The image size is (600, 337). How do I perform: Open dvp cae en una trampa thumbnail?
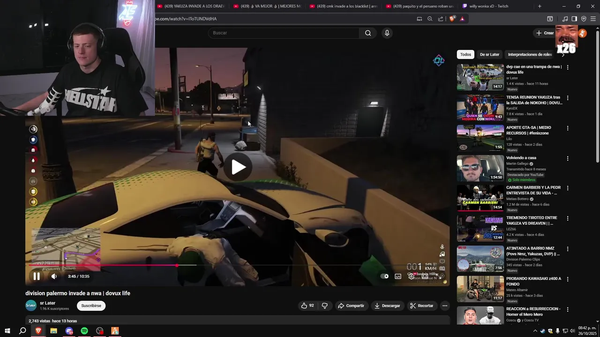(480, 77)
